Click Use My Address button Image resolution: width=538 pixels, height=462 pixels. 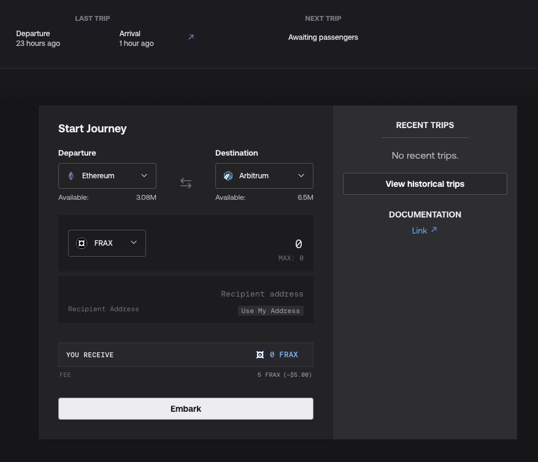pos(271,311)
